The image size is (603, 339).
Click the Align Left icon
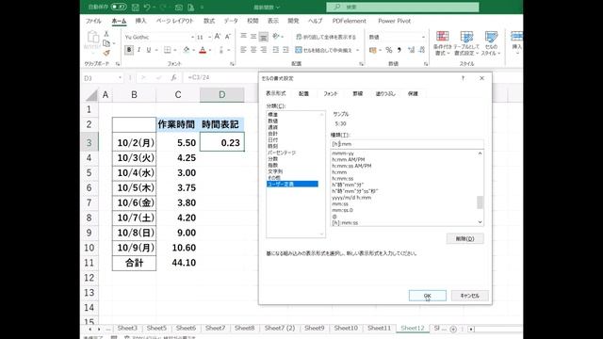(x=243, y=50)
